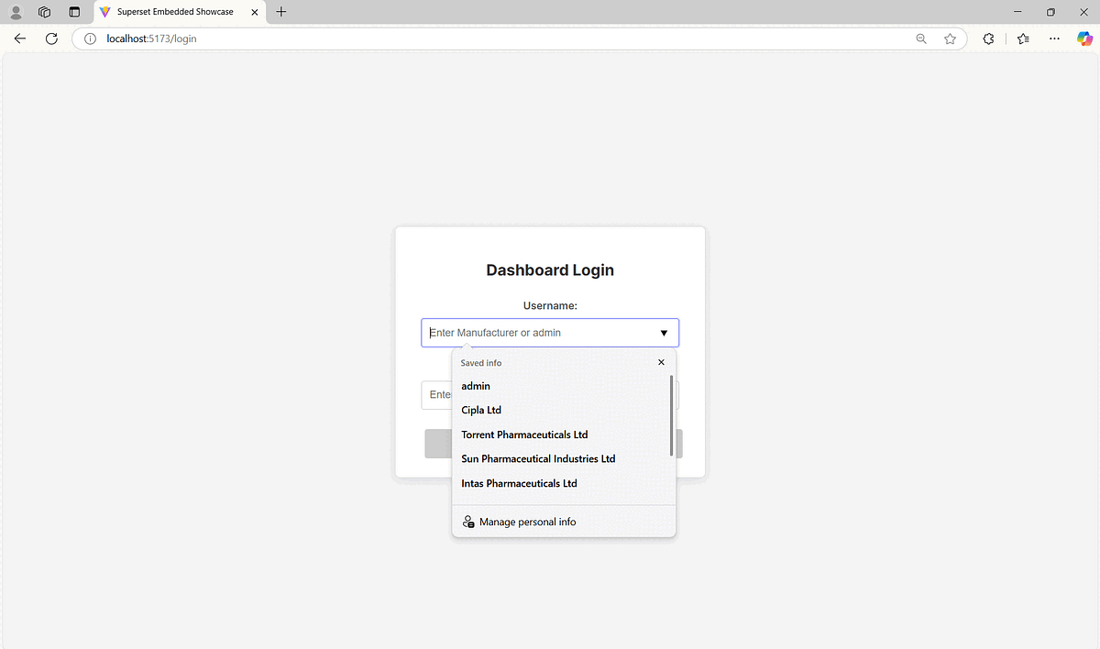The height and width of the screenshot is (649, 1100).
Task: Open the zoom control in the address bar
Action: pyautogui.click(x=920, y=38)
